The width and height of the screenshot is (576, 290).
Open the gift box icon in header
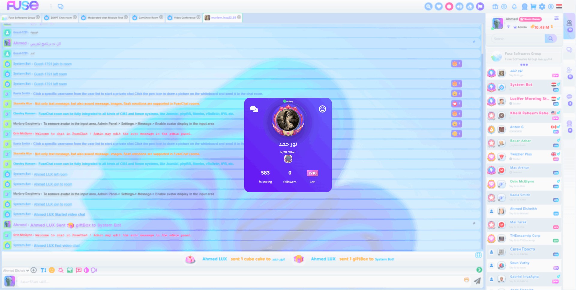495,6
